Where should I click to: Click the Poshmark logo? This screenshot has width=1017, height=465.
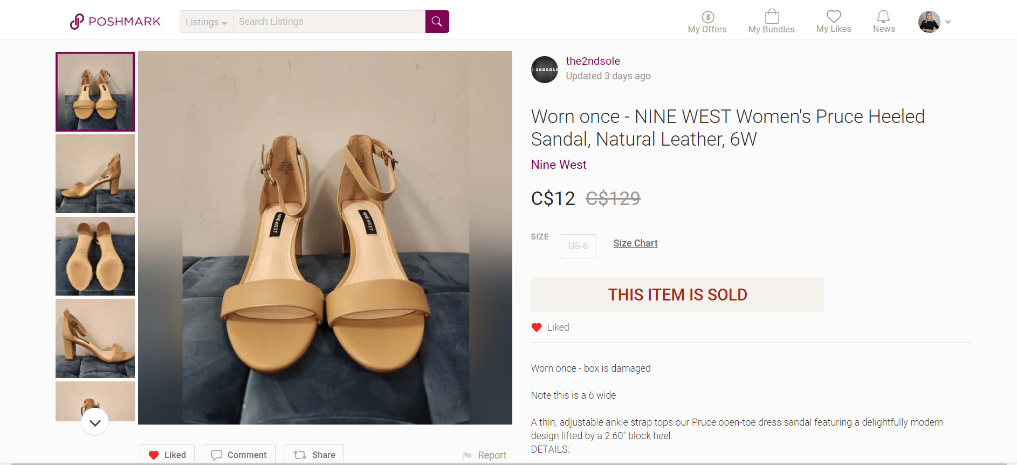pos(115,22)
